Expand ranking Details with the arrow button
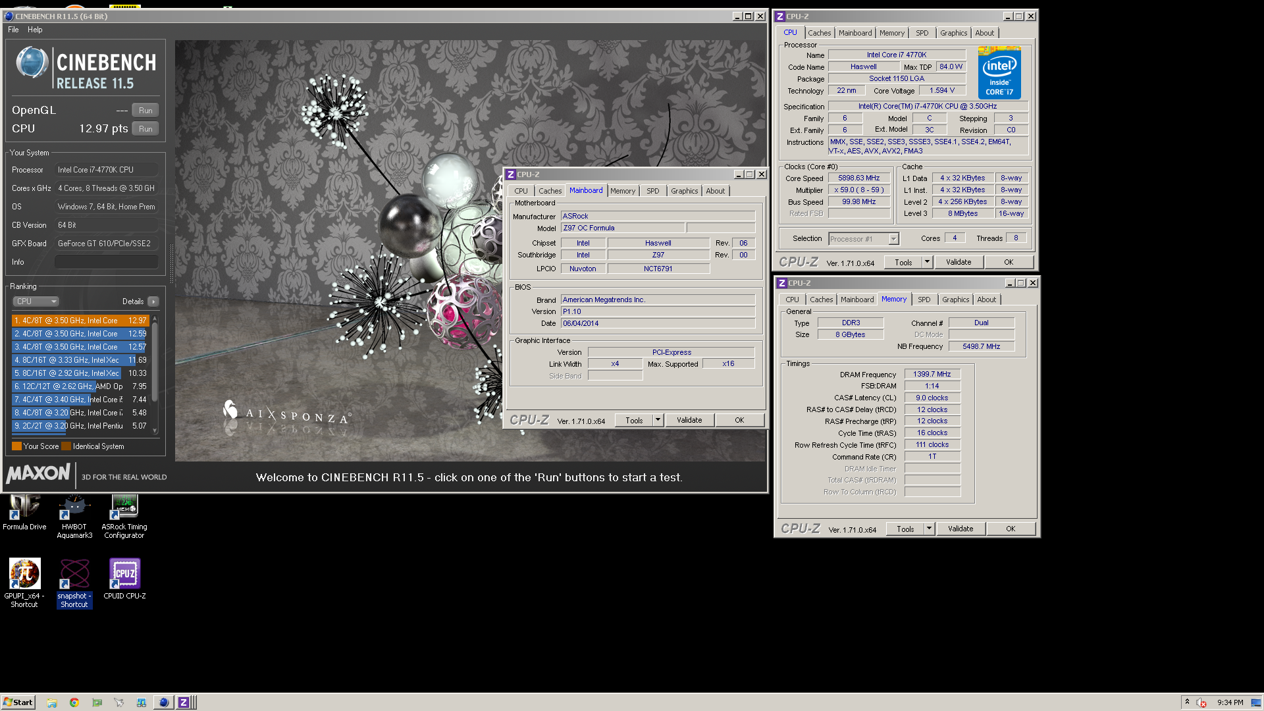 click(x=153, y=302)
